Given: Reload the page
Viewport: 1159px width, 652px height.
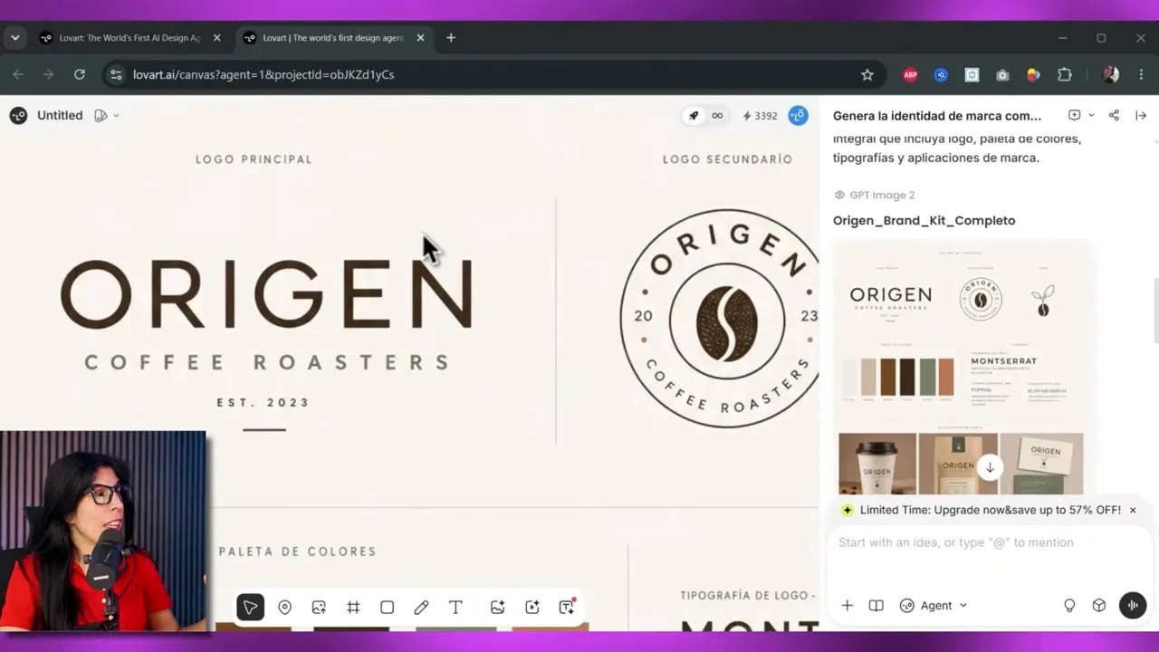Looking at the screenshot, I should pos(80,74).
